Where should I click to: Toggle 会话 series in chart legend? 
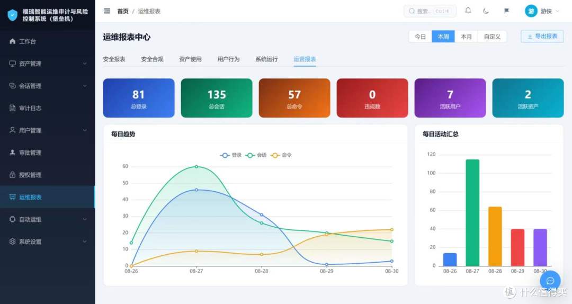point(256,155)
